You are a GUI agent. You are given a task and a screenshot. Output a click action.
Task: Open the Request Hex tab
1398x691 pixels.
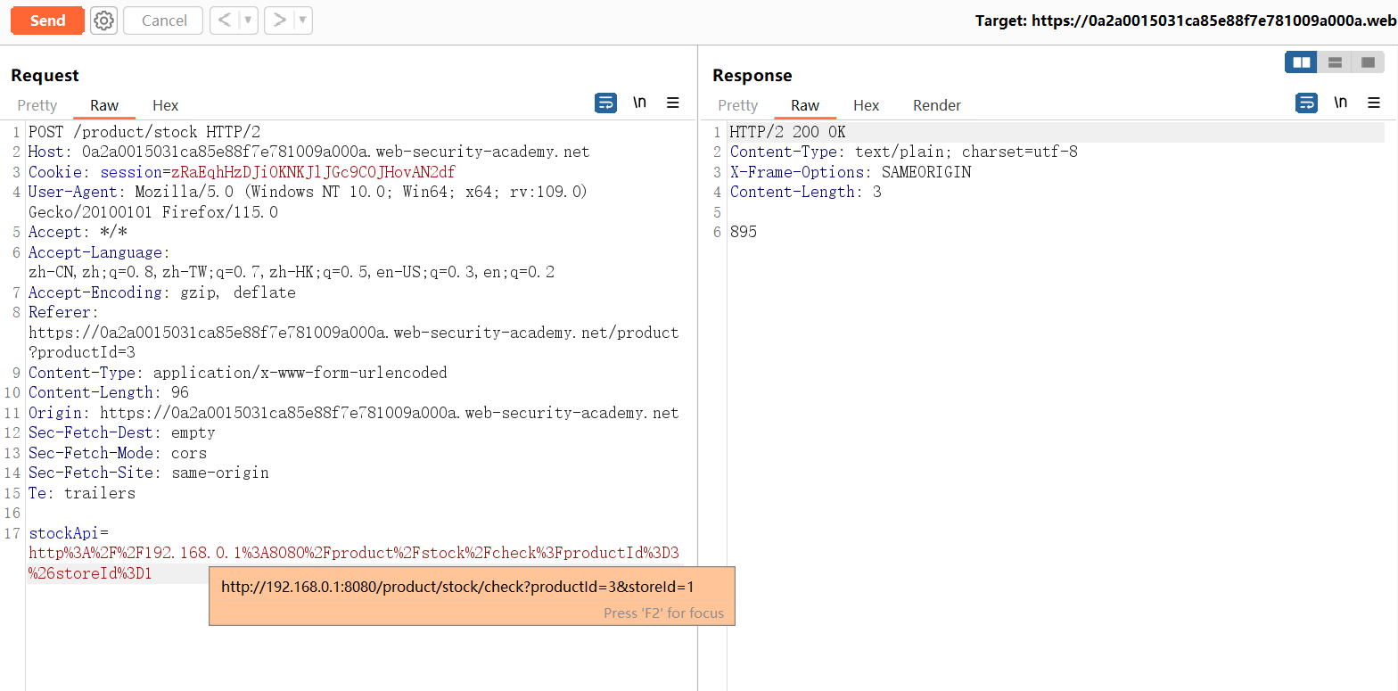(x=165, y=105)
